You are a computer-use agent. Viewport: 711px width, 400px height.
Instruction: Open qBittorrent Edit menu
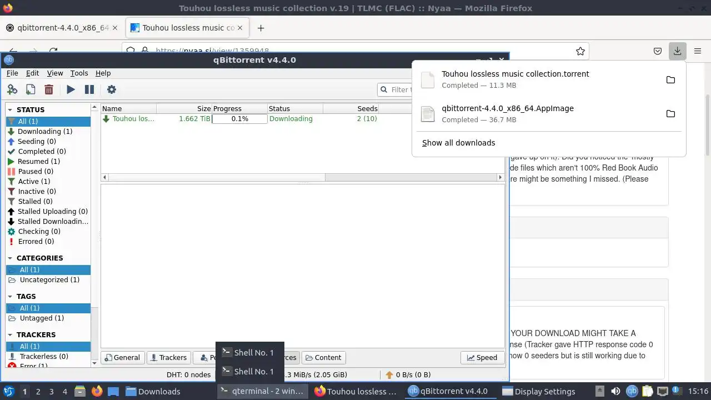click(x=33, y=73)
